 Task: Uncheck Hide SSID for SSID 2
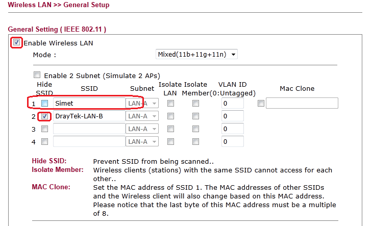pyautogui.click(x=45, y=116)
